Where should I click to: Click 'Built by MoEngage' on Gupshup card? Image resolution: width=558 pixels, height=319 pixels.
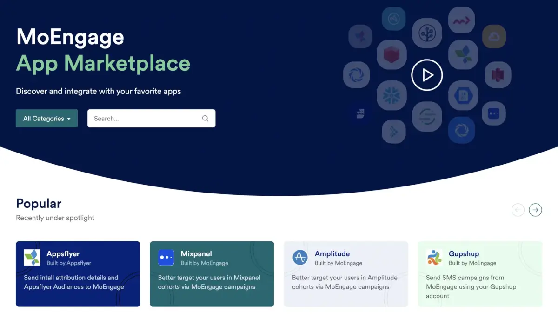tap(472, 263)
